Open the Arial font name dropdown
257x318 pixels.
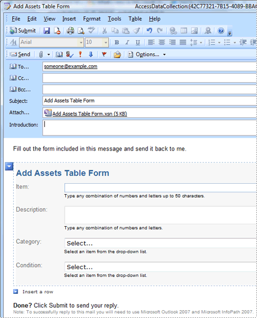pos(81,42)
